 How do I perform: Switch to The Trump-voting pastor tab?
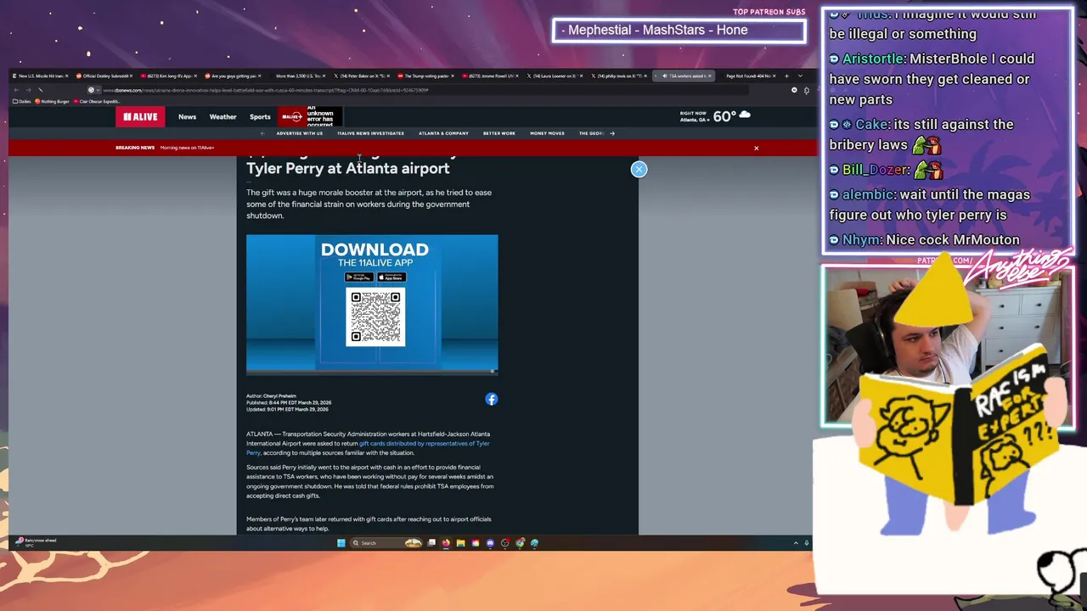click(426, 76)
